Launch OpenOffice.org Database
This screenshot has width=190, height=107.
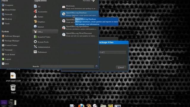80,14
